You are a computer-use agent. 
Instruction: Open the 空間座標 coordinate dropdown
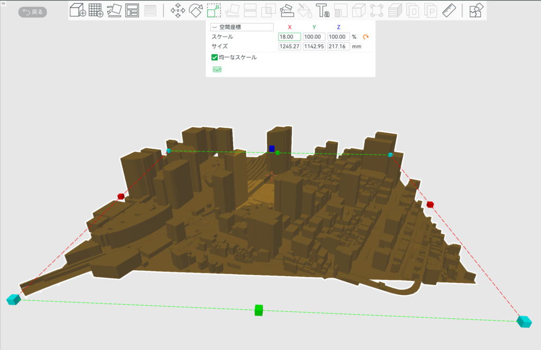[241, 27]
